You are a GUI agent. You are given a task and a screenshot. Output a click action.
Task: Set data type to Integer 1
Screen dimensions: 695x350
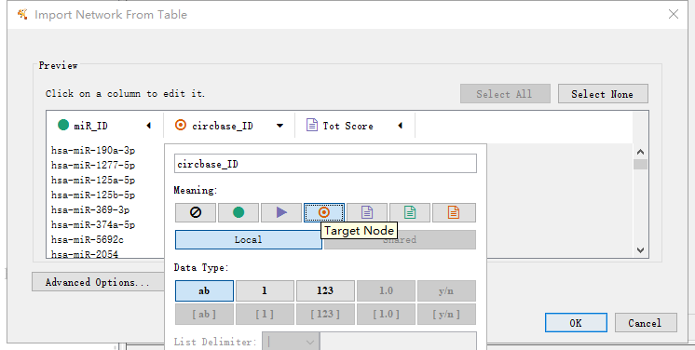point(265,291)
